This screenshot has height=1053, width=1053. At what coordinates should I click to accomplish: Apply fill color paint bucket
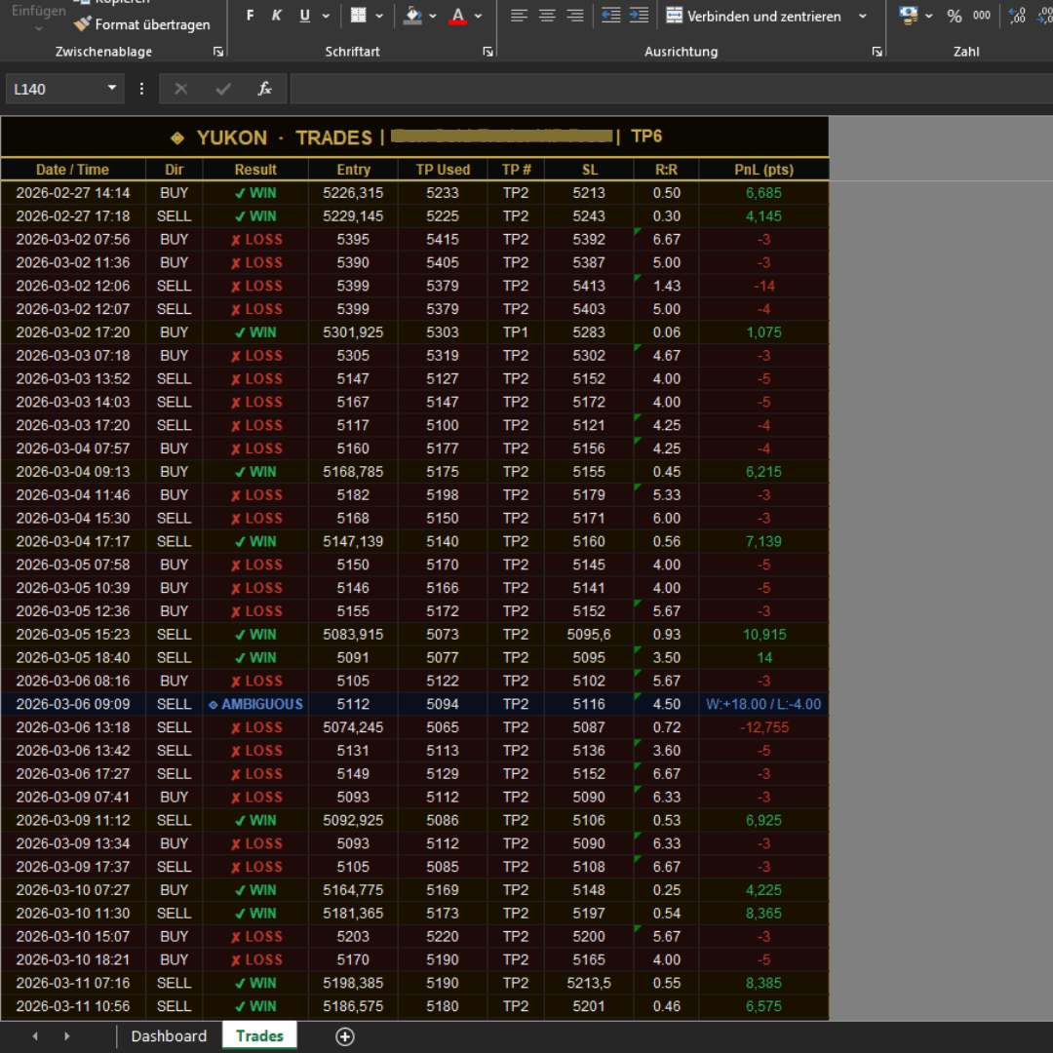[412, 16]
